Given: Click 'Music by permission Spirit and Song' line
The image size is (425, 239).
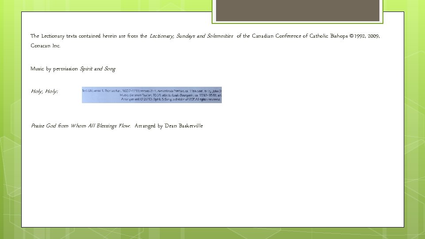Looking at the screenshot, I should (x=73, y=69).
